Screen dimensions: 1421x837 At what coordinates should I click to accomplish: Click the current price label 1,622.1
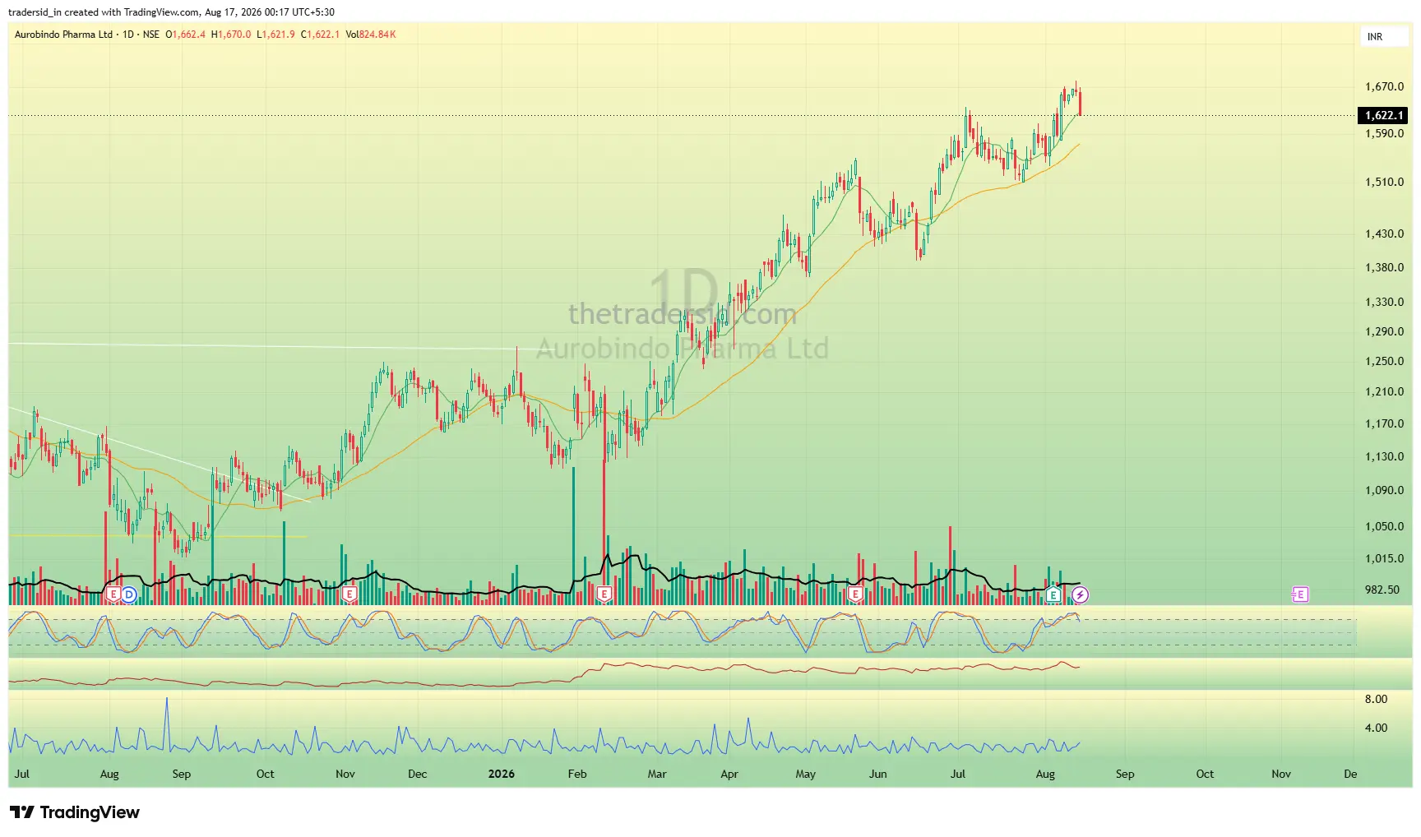tap(1383, 115)
